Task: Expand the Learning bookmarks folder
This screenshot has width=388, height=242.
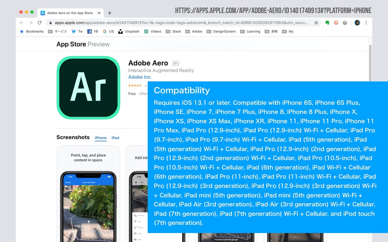Action: (x=250, y=31)
